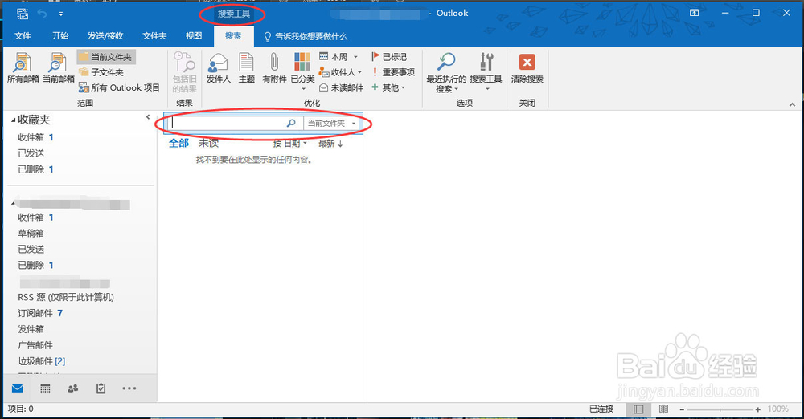Choose 所有 Outlook 项目 scope
This screenshot has height=419, width=804.
[119, 87]
